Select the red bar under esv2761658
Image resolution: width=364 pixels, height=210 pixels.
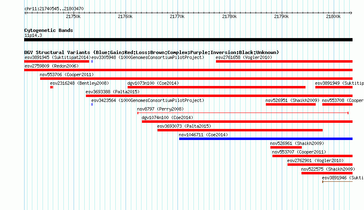[x=284, y=61]
